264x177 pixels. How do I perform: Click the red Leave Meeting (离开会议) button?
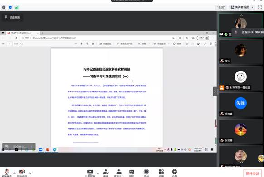(252, 173)
